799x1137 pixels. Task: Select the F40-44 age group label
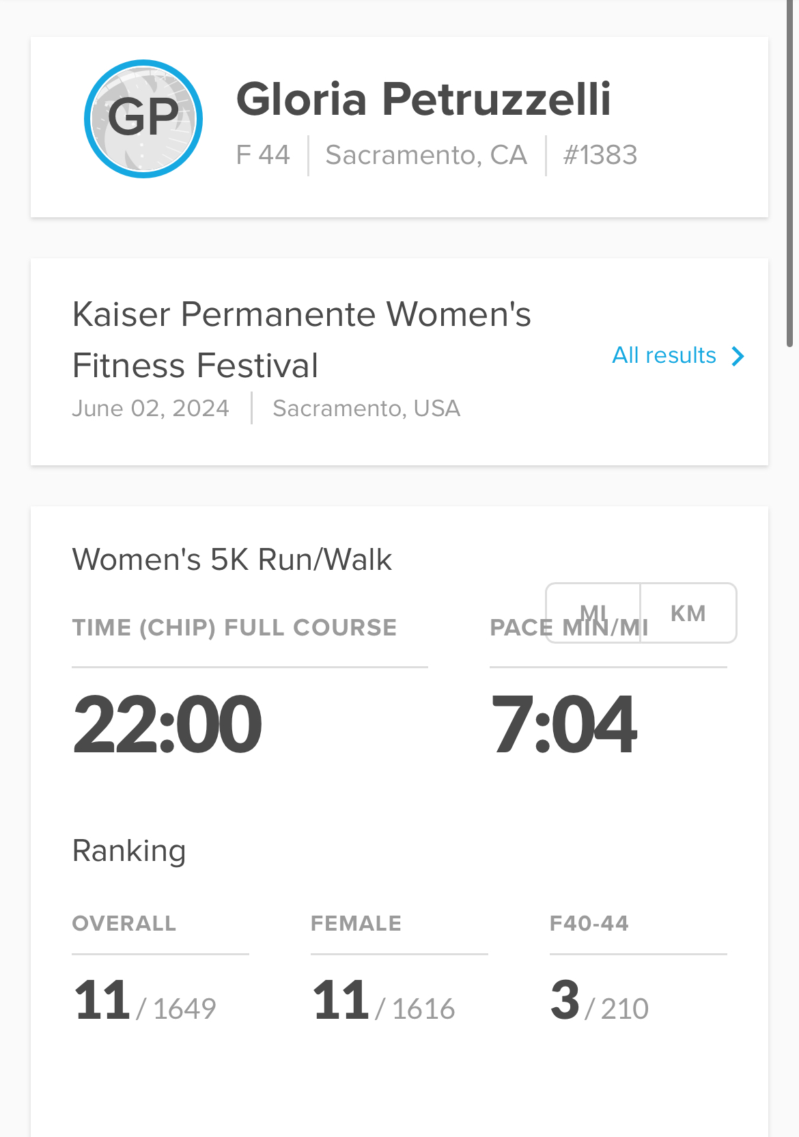click(x=589, y=923)
